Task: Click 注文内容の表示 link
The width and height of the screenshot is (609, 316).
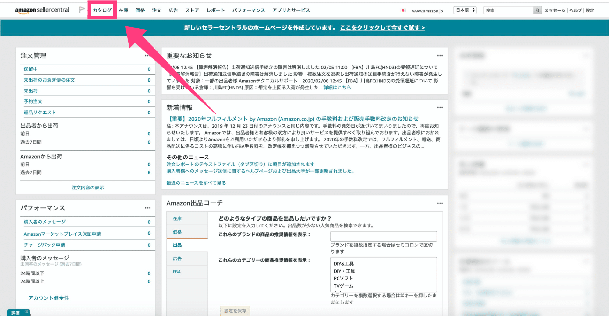Action: 88,188
